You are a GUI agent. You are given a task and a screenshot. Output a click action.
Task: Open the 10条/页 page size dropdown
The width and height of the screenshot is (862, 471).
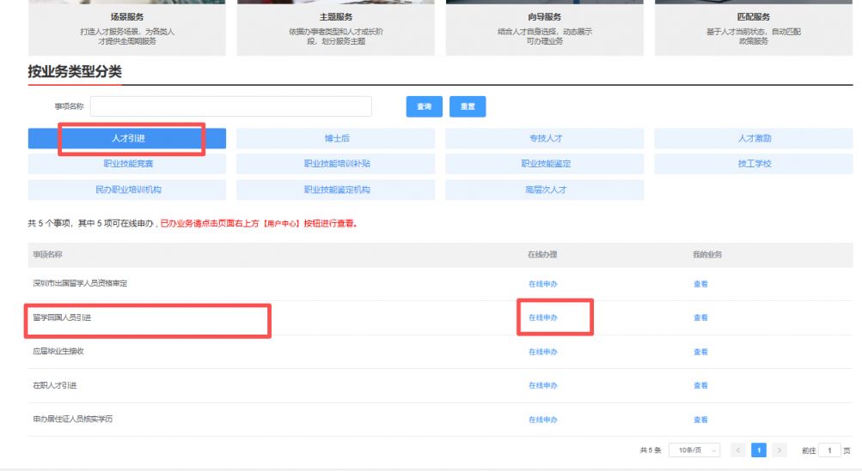coord(694,450)
